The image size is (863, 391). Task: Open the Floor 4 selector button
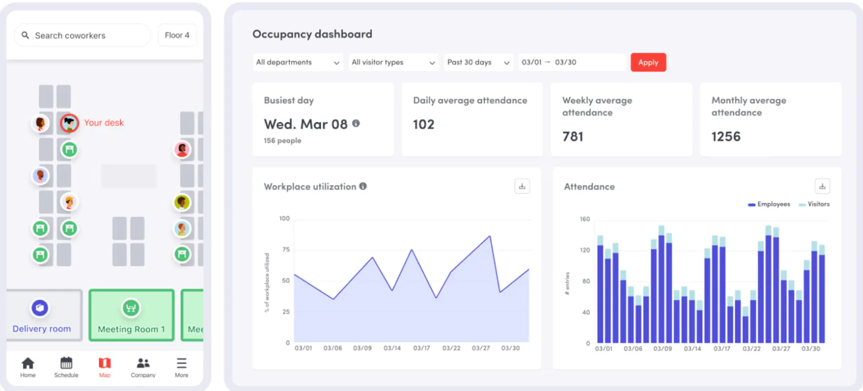[177, 35]
